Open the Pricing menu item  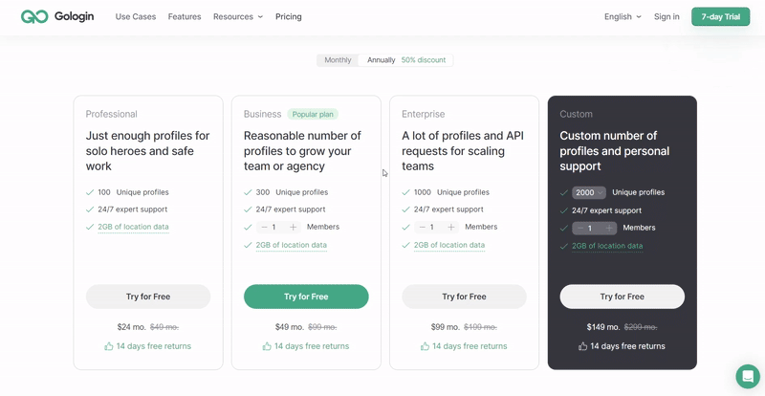[289, 16]
